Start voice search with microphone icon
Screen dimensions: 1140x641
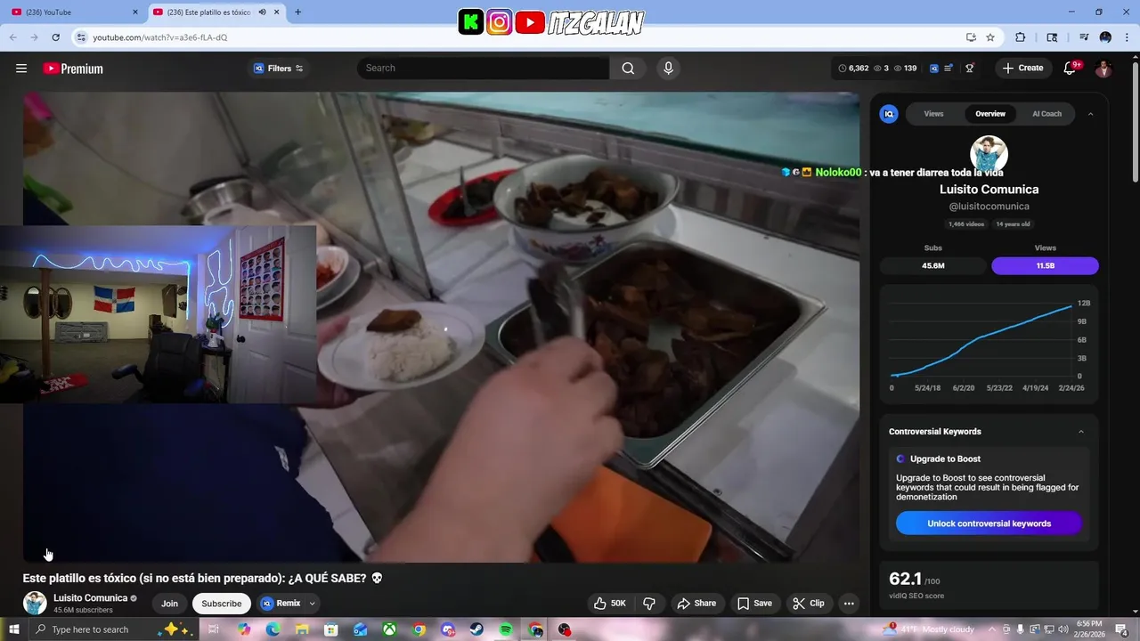(668, 69)
